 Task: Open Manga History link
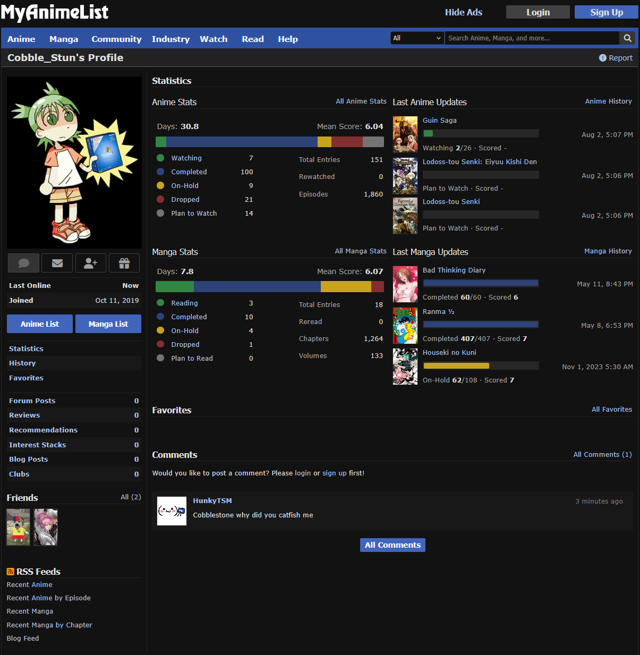coord(608,251)
